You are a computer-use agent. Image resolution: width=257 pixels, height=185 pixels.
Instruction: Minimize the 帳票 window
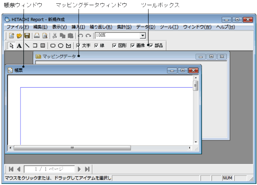point(172,71)
